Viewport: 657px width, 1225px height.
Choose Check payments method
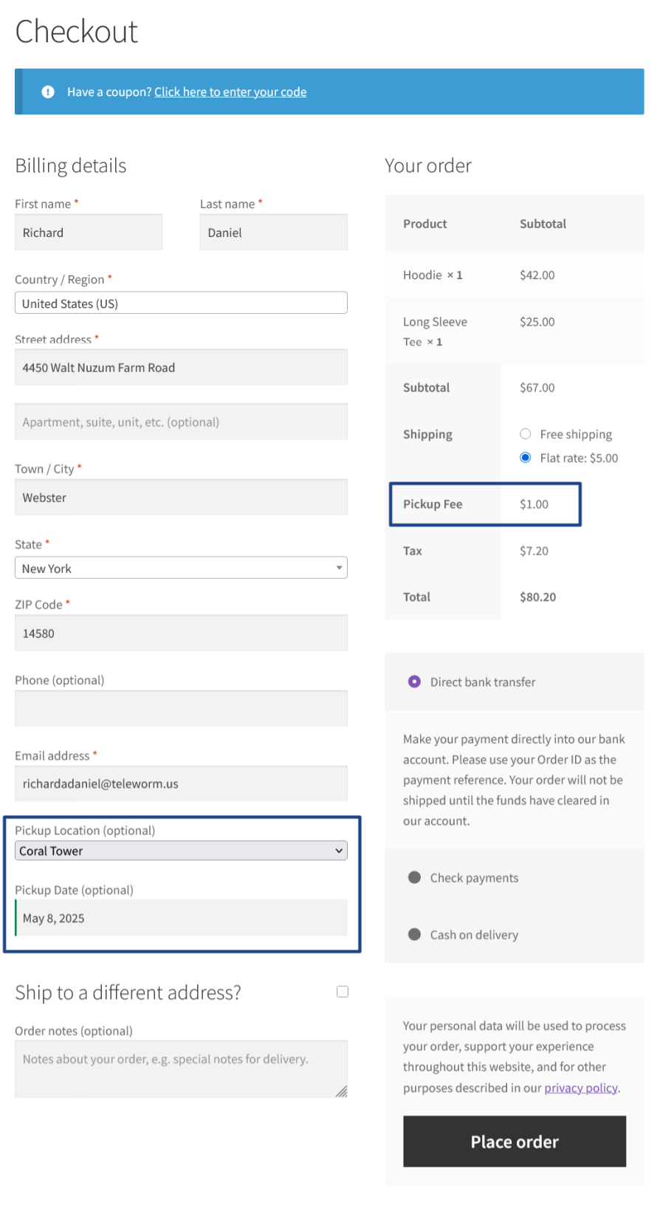tap(415, 877)
